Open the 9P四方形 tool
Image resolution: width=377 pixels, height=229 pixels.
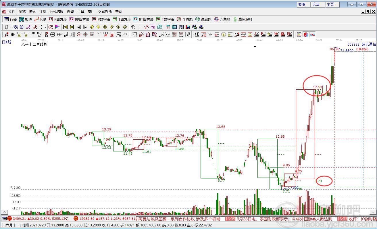(79, 19)
